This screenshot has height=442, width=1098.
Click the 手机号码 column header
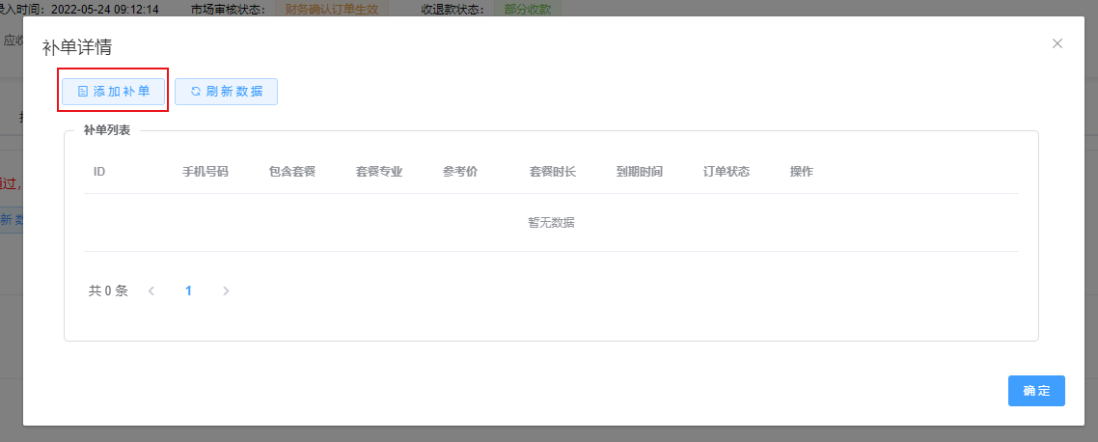coord(206,172)
